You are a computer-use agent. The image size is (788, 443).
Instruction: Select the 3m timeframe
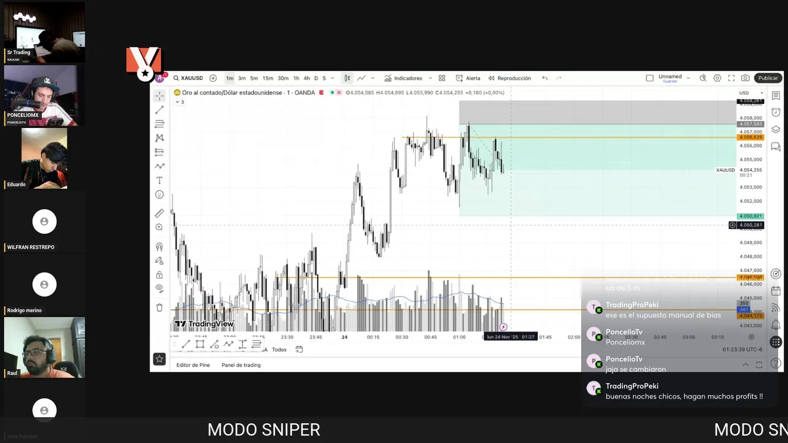click(242, 78)
